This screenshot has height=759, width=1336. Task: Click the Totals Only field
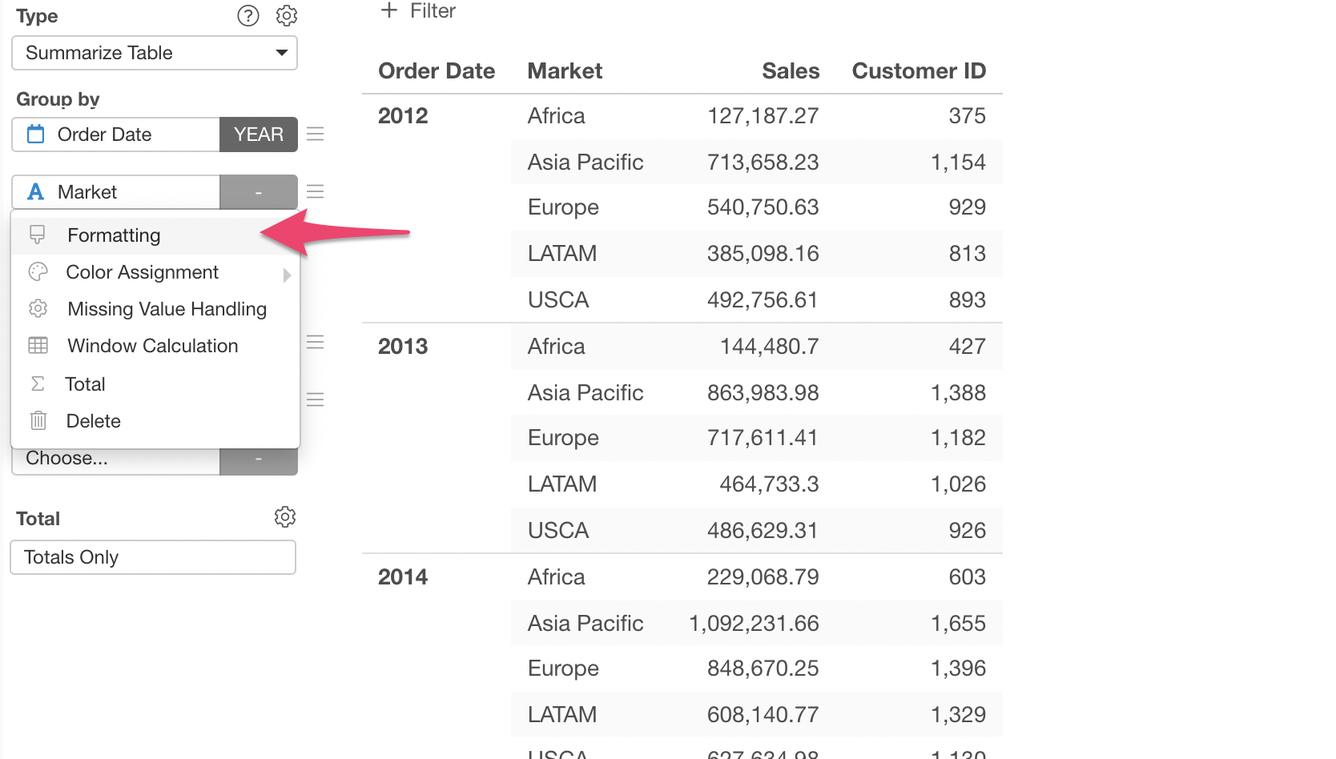pos(153,557)
